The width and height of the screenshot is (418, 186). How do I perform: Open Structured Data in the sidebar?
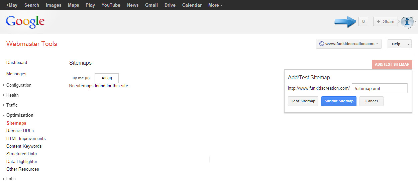[22, 154]
